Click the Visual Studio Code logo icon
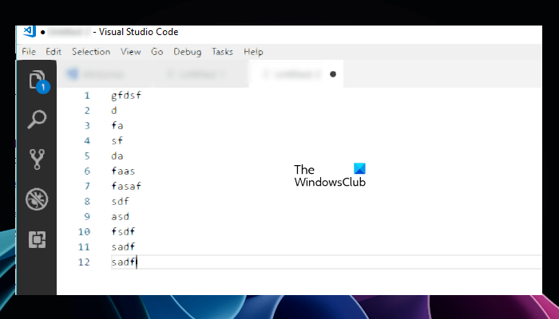Screen dimensions: 559x319 tap(30, 31)
